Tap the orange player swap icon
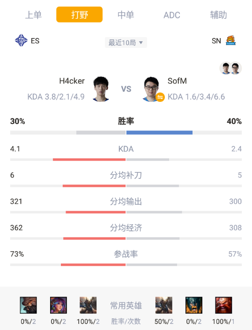 click(x=160, y=97)
